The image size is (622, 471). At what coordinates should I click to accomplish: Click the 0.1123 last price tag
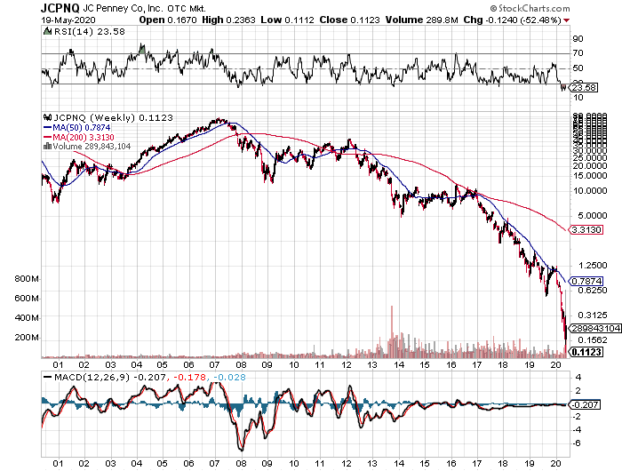click(586, 352)
